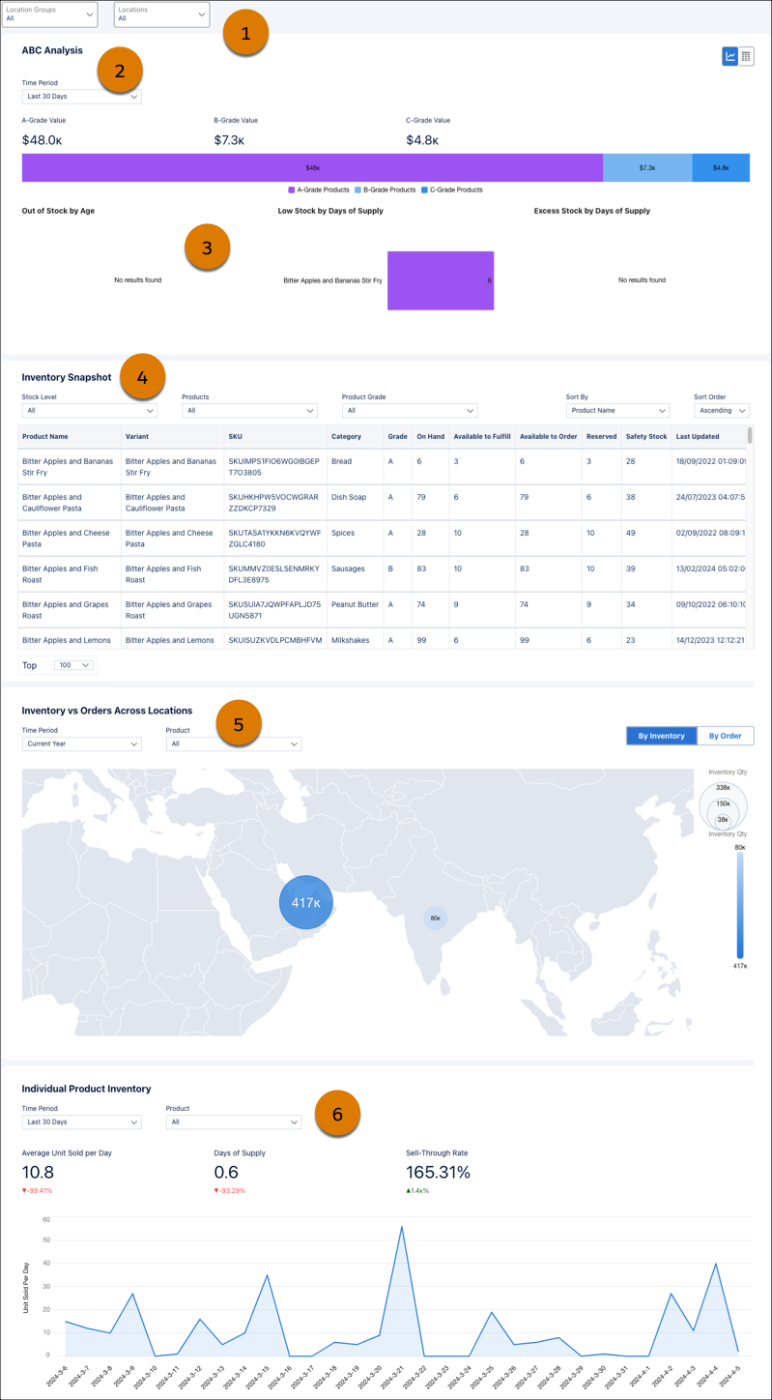This screenshot has width=772, height=1400.
Task: Click the Days of Supply 0.6 value
Action: [x=224, y=1172]
